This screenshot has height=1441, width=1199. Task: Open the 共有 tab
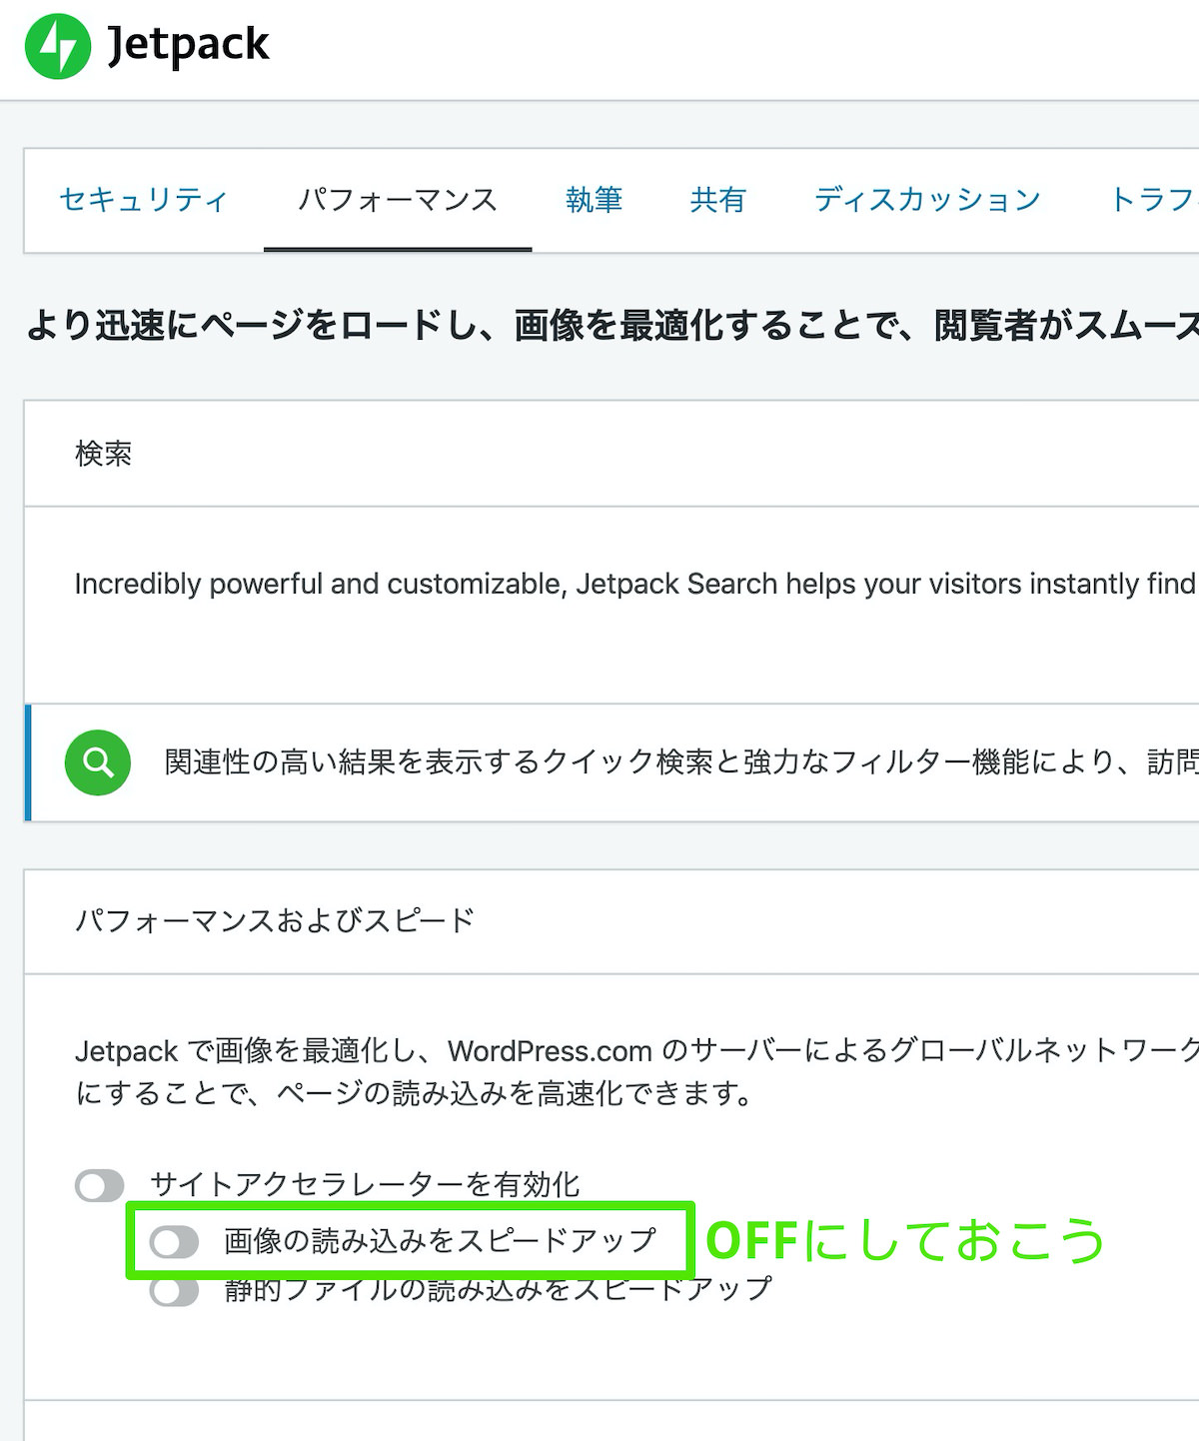pos(718,200)
